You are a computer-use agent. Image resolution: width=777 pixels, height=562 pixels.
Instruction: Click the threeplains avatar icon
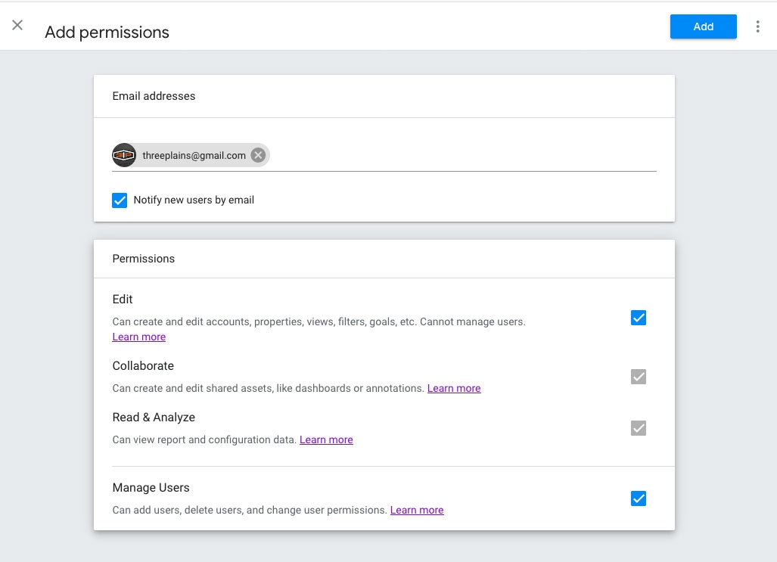tap(124, 155)
